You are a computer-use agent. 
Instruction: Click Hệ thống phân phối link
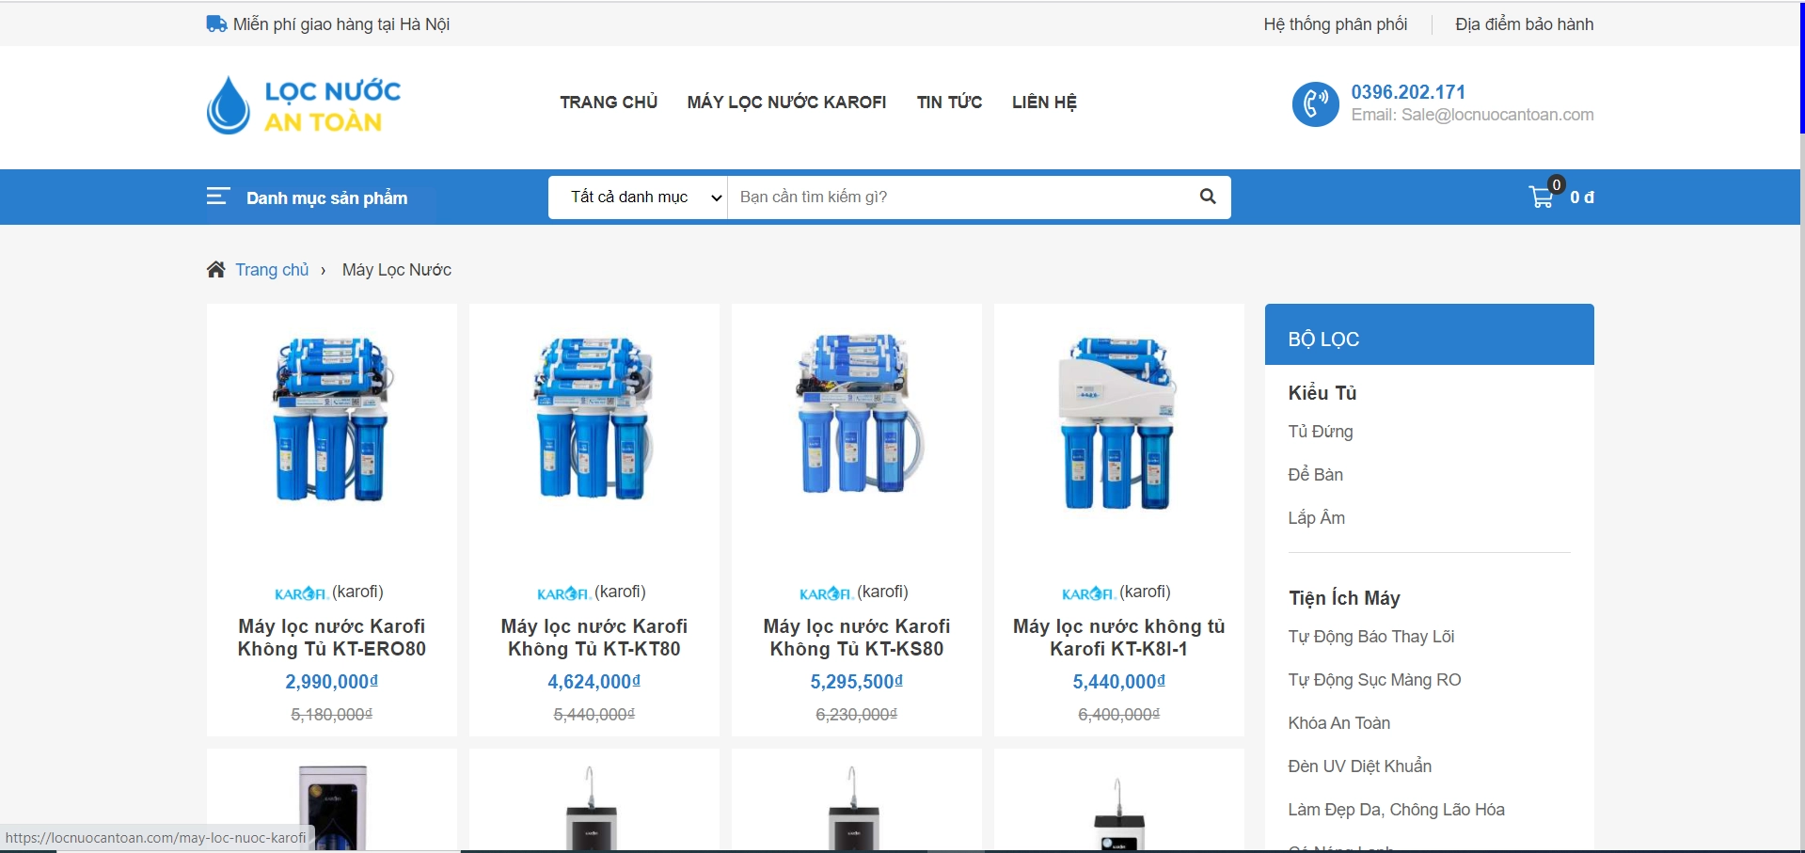tap(1335, 24)
